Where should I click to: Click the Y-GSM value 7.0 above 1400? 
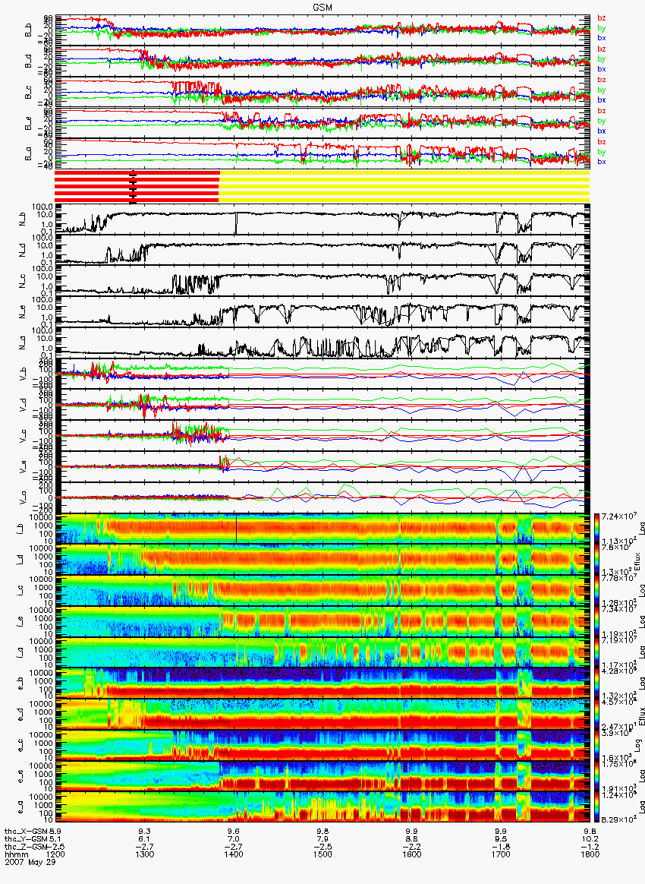233,838
